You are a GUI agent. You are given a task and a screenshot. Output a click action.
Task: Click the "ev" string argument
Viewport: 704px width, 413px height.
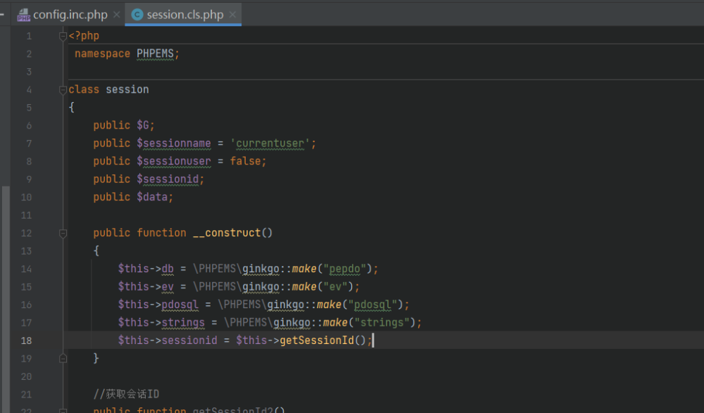click(x=335, y=286)
